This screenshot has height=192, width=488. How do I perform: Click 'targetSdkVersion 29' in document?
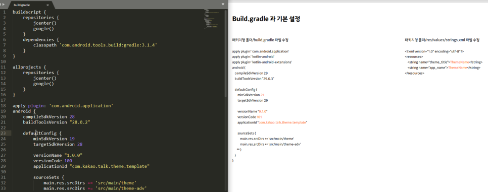click(x=253, y=100)
